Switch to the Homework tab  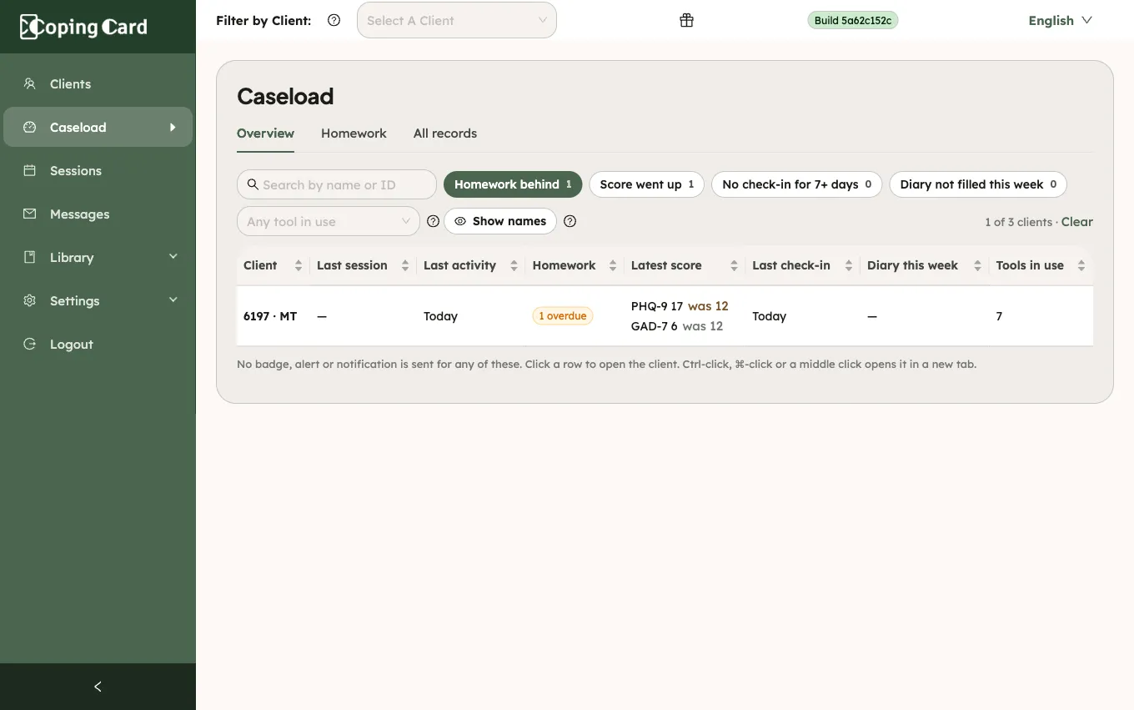354,133
